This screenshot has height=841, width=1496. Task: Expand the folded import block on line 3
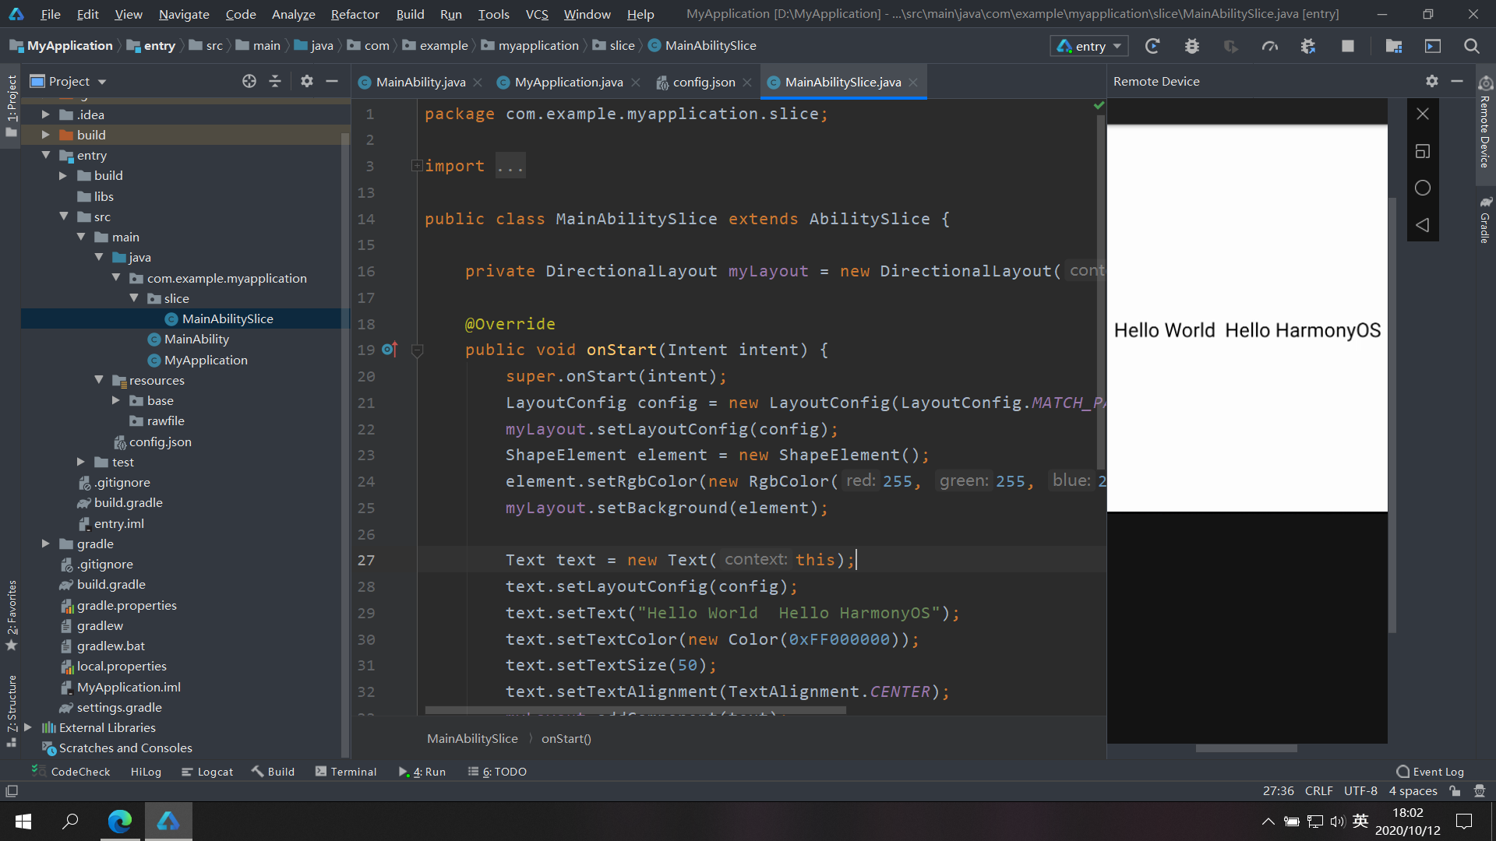(x=417, y=165)
